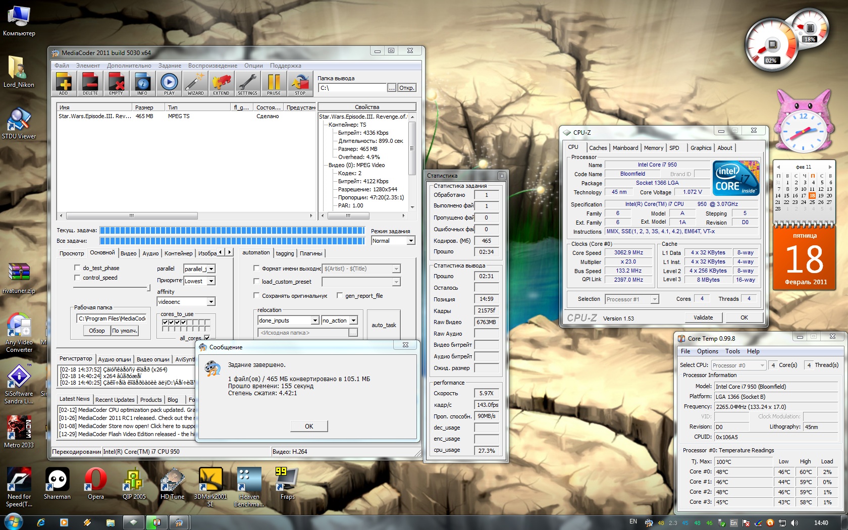Open the Компьютер desktop icon
Image resolution: width=848 pixels, height=530 pixels.
[19, 21]
